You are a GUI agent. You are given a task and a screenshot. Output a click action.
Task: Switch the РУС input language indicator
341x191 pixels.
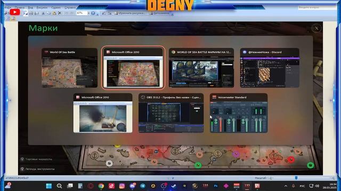(x=302, y=186)
